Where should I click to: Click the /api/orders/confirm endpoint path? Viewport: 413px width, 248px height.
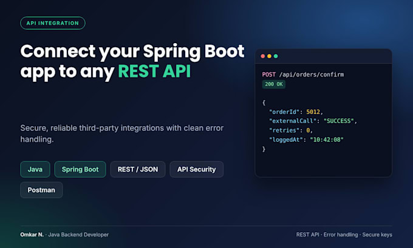click(x=312, y=75)
